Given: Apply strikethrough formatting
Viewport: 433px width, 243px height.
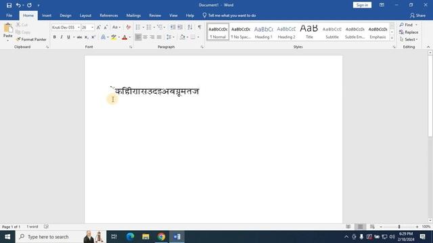Looking at the screenshot, I should (80, 37).
